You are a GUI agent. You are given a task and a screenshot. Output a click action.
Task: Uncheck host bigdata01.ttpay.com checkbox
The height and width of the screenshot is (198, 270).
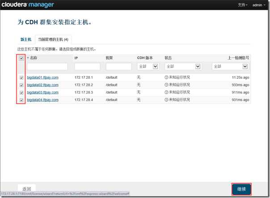[21, 77]
